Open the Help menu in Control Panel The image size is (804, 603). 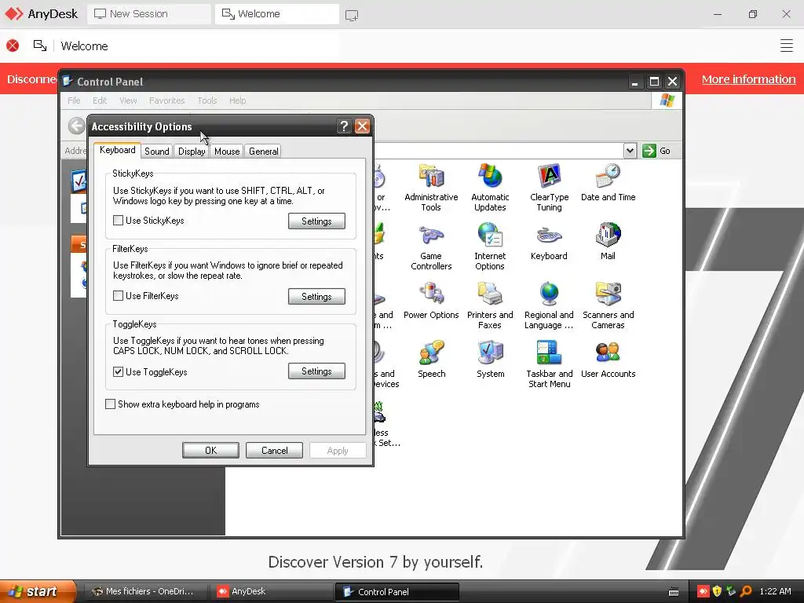[237, 100]
